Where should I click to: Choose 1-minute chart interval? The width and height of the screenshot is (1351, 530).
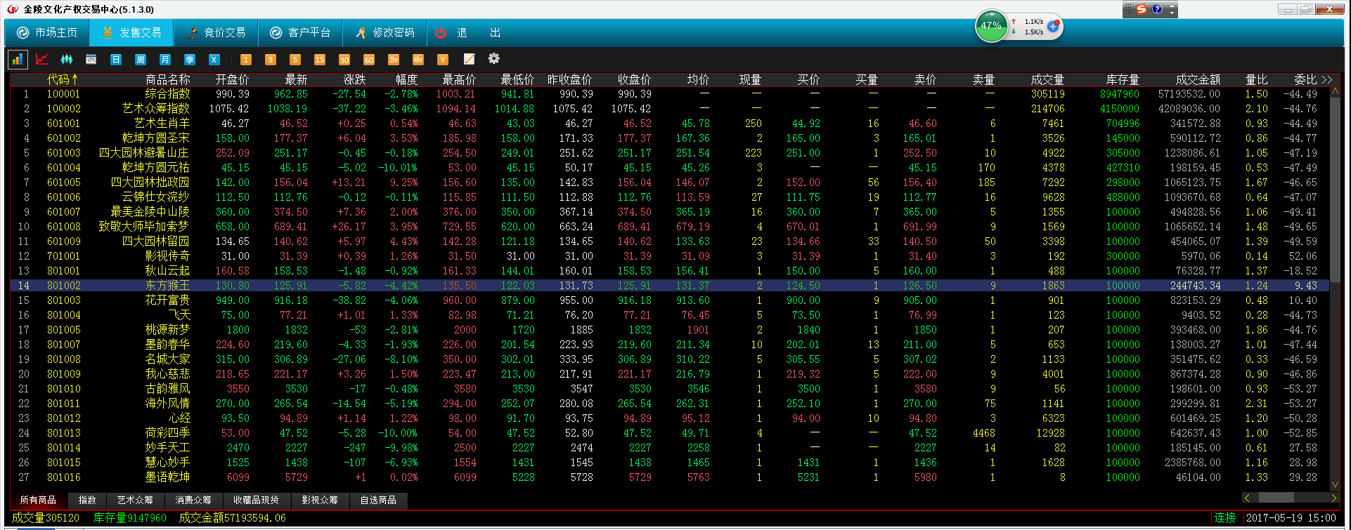point(246,60)
